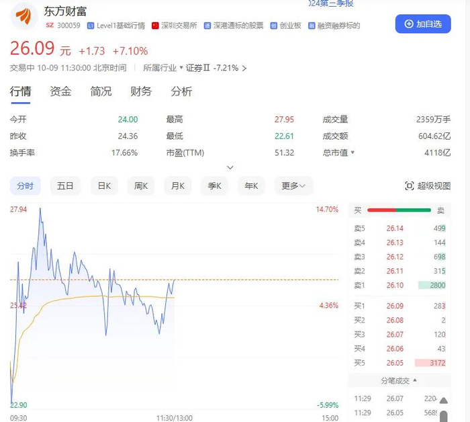
Task: Click the 成交额 value 604.62亿
Action: [x=434, y=136]
